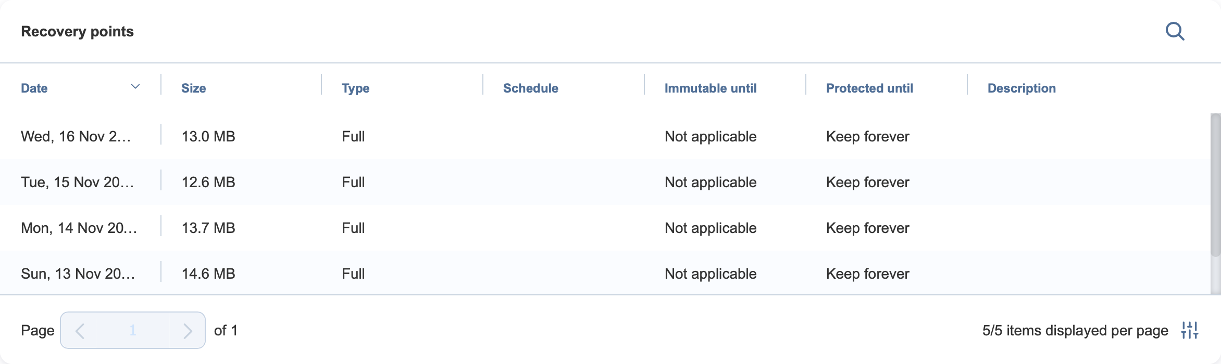Sort by Description column header

click(x=1022, y=89)
